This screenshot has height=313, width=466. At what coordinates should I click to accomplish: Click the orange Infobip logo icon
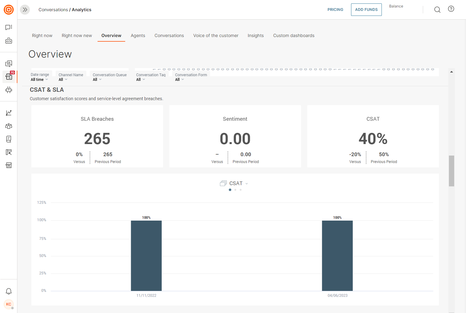click(x=9, y=10)
